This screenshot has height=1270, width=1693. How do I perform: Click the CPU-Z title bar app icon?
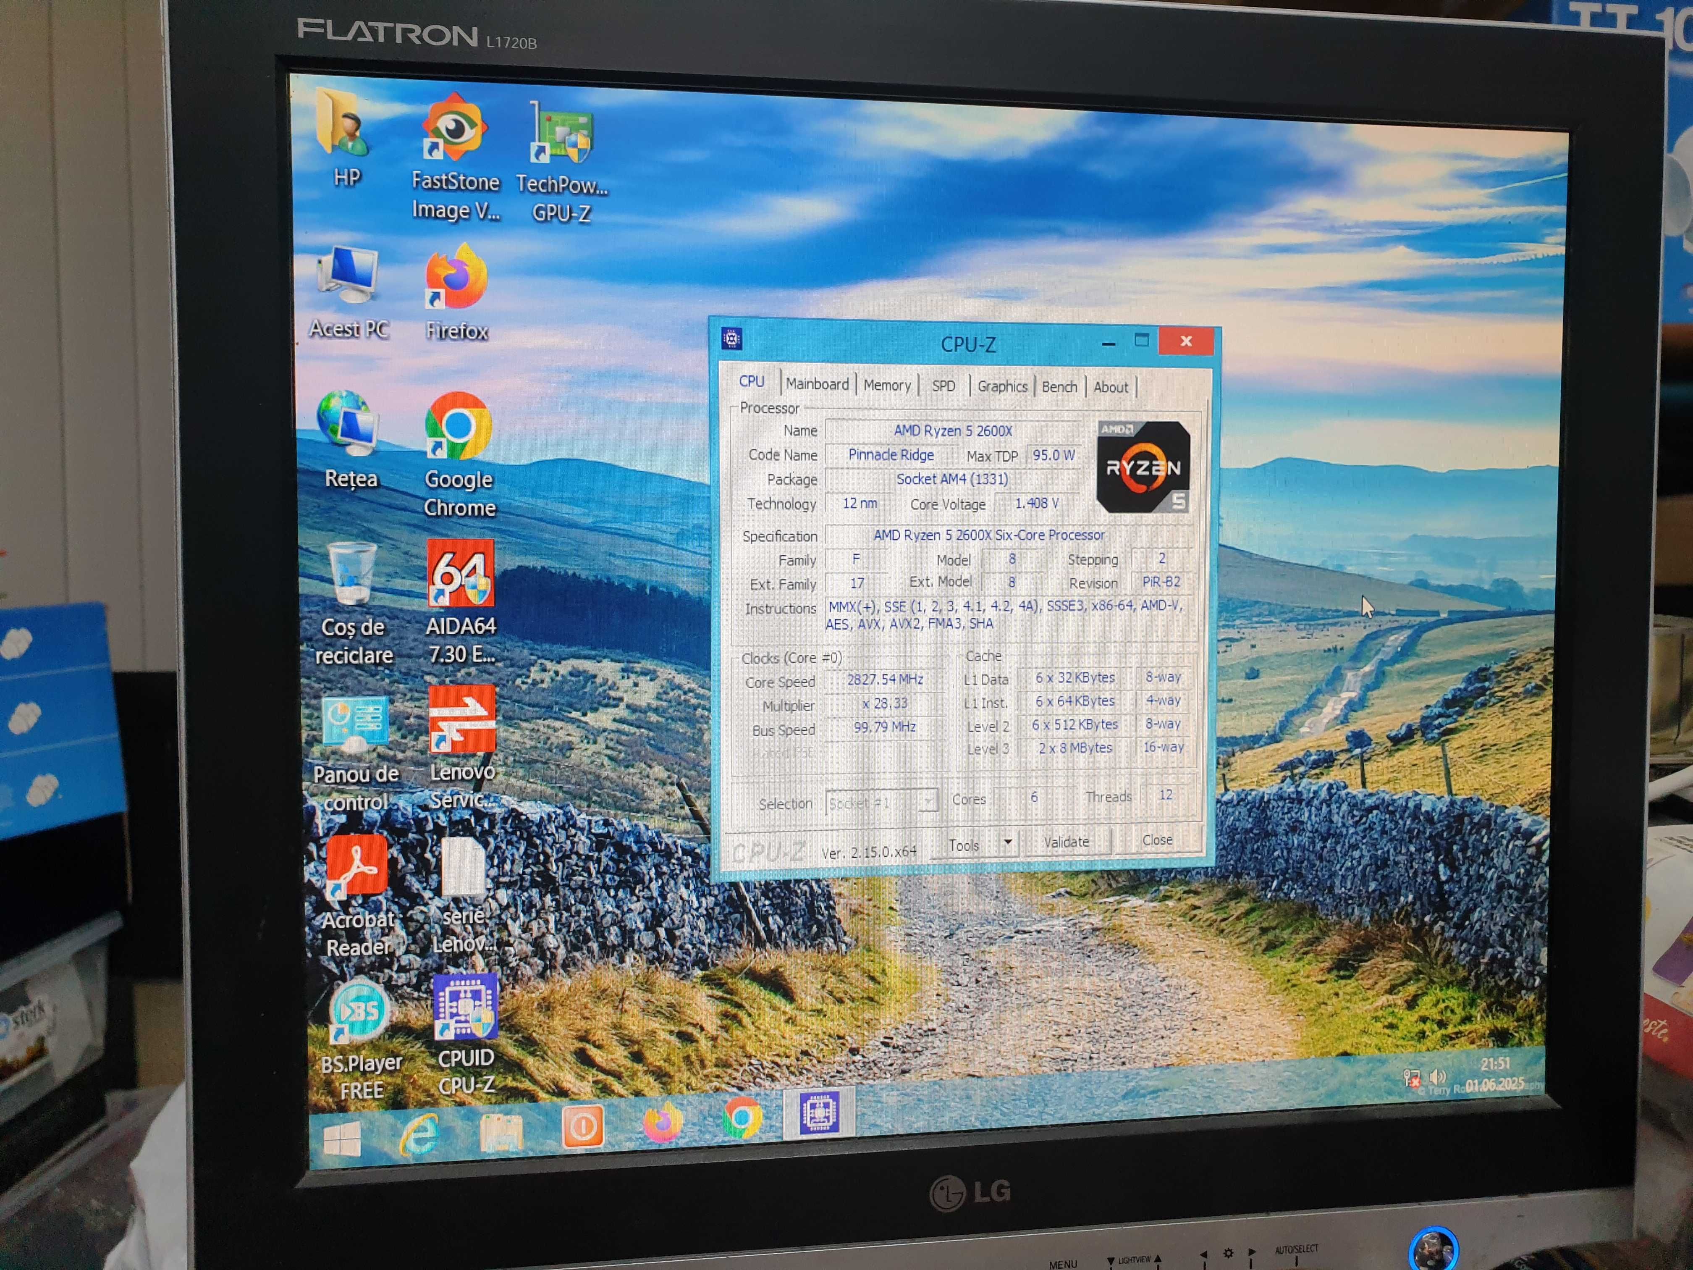point(732,338)
